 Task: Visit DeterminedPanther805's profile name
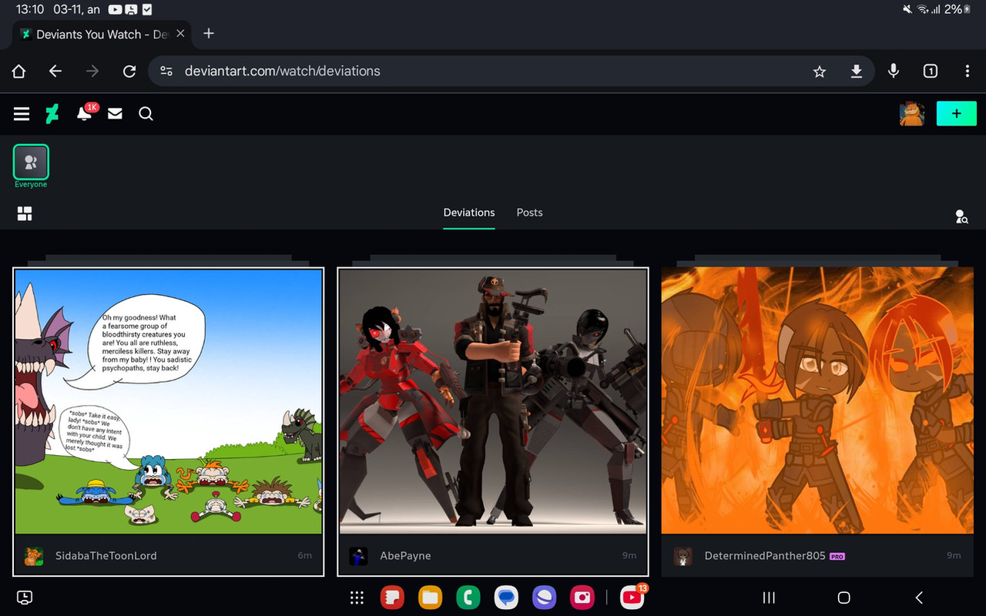tap(765, 556)
